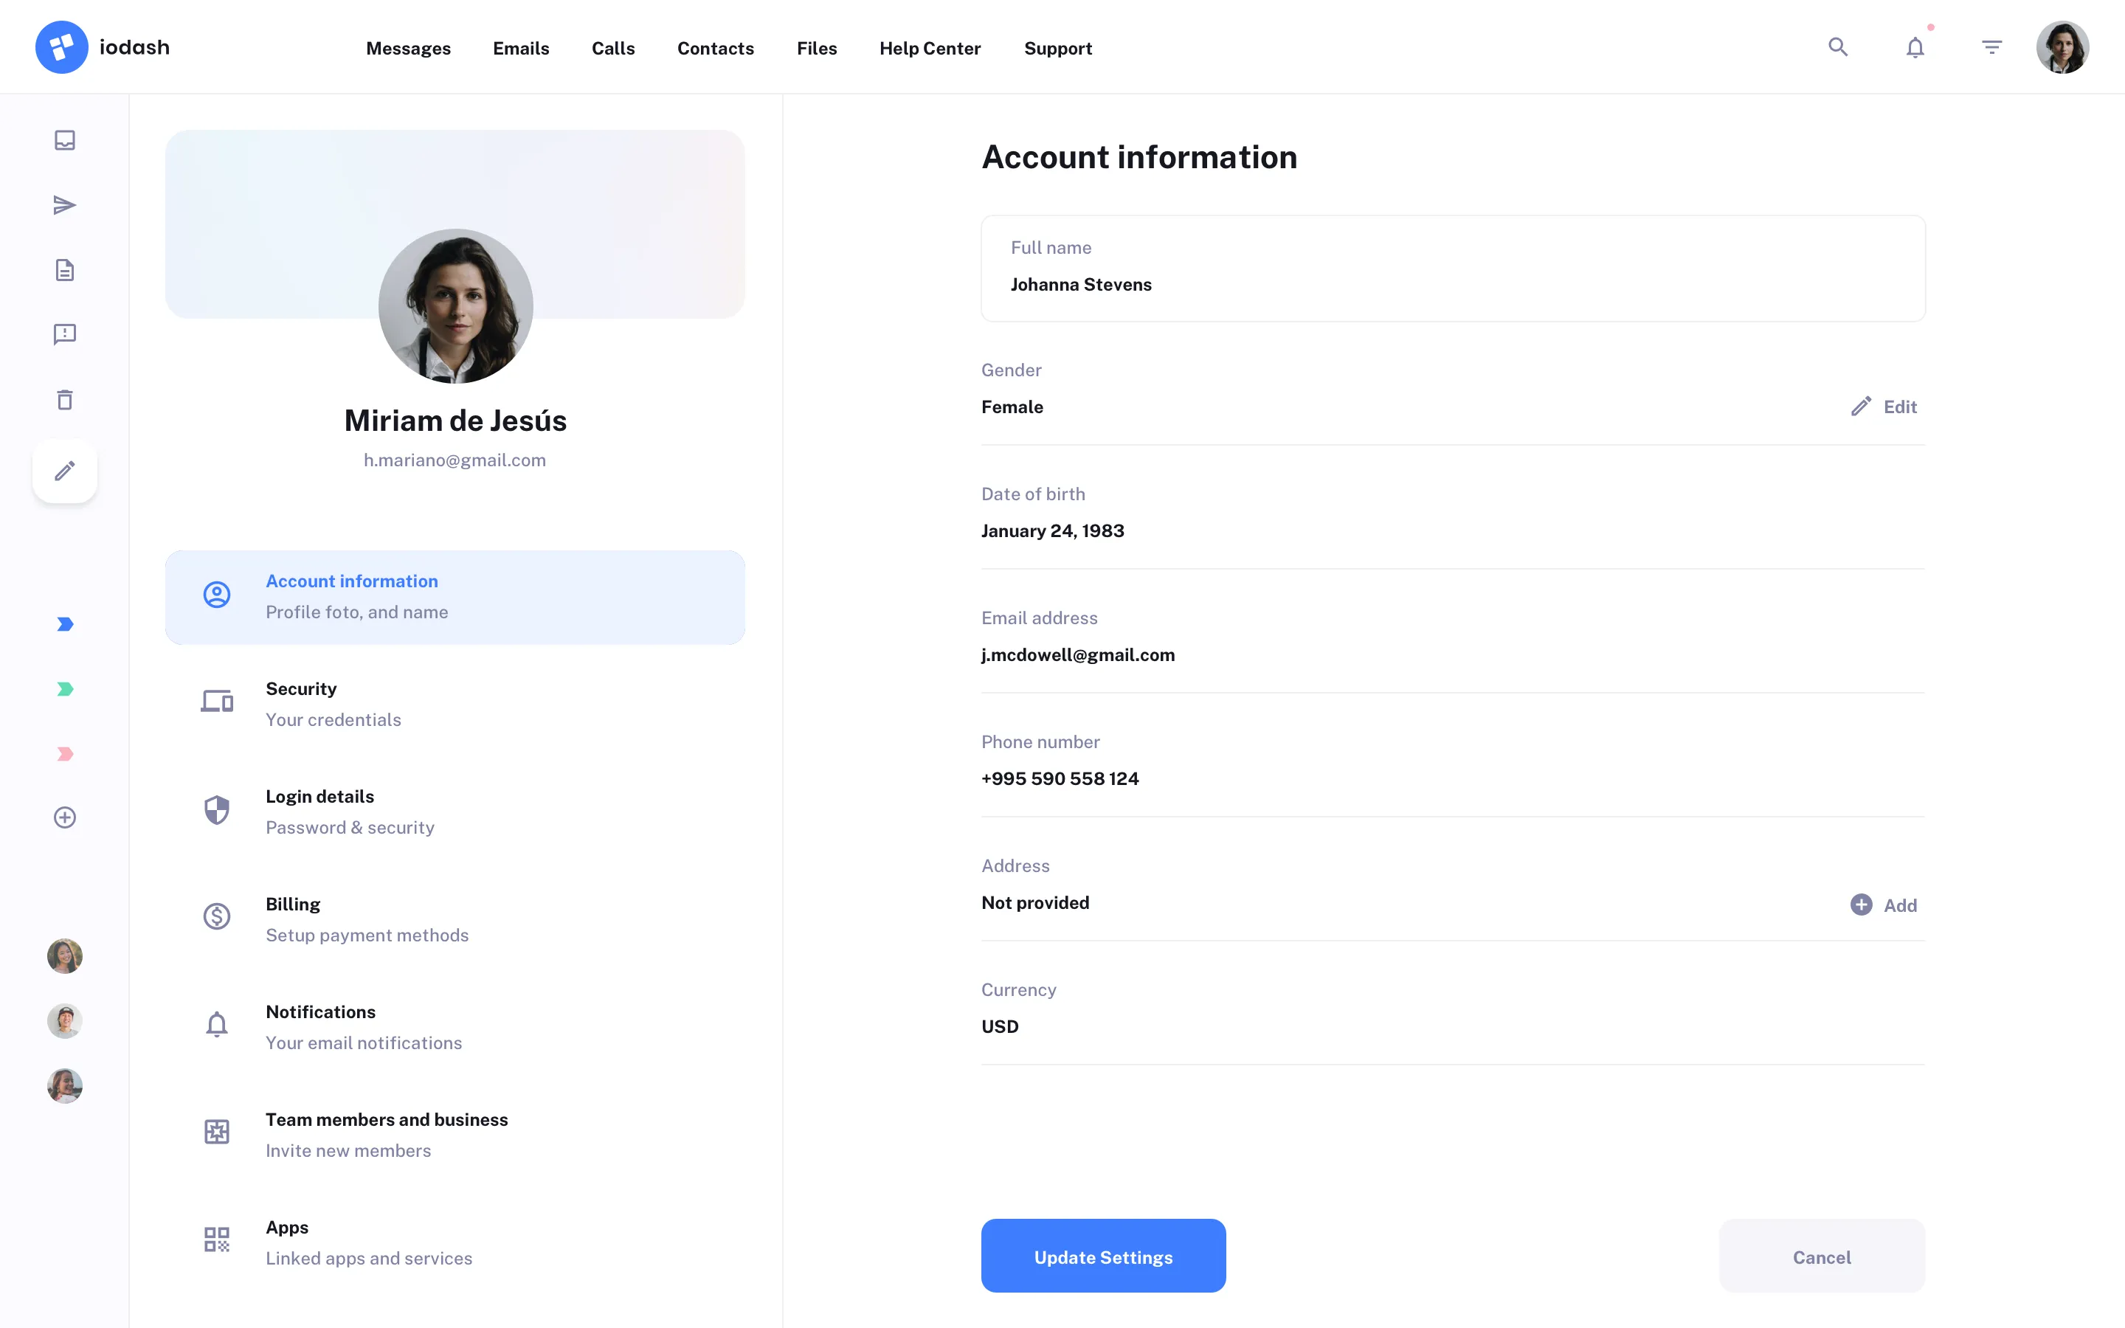Image resolution: width=2125 pixels, height=1328 pixels.
Task: Select the Sent mail paper plane icon
Action: (x=64, y=204)
